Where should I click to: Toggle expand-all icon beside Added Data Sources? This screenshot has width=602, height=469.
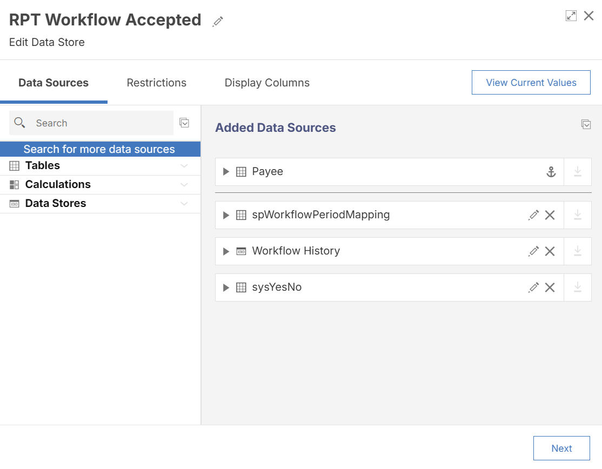[x=586, y=124]
